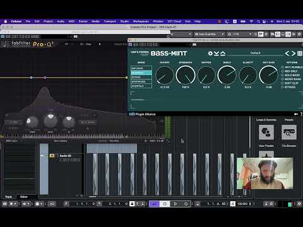Select the first Bass-Mint mode in list
This screenshot has height=227, width=303.
141,68
